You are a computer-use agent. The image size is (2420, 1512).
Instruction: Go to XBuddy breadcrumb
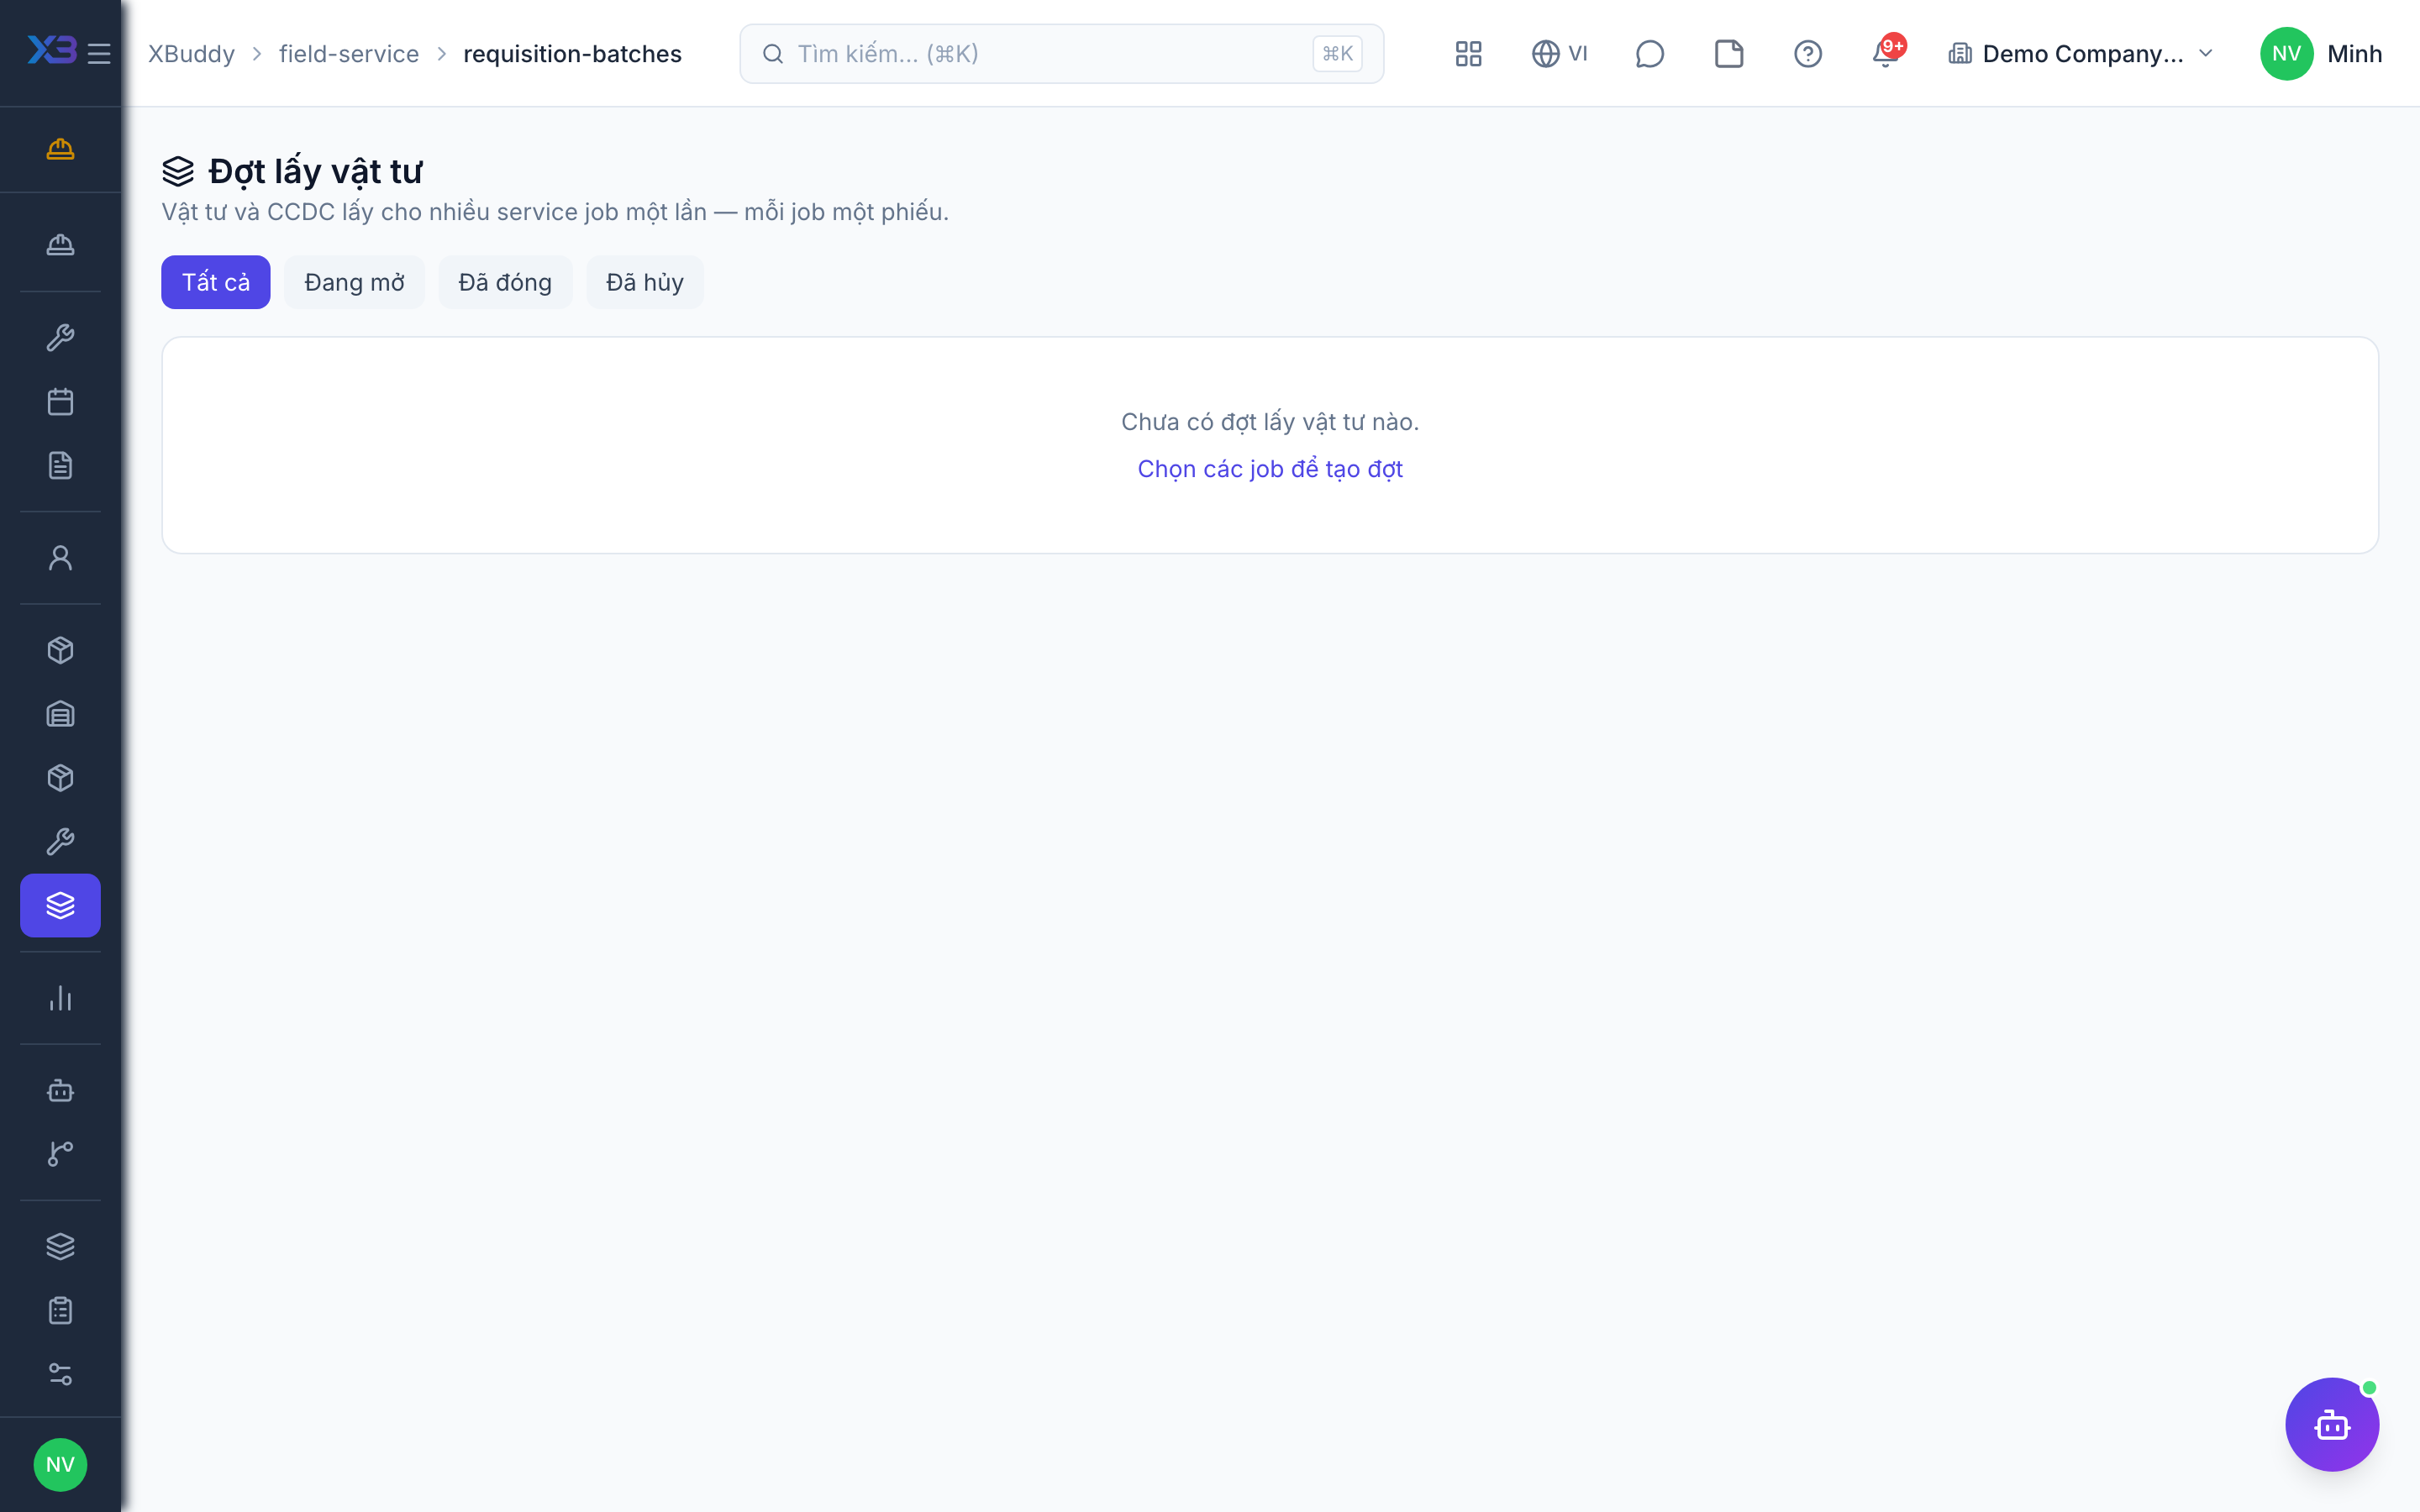(x=191, y=54)
